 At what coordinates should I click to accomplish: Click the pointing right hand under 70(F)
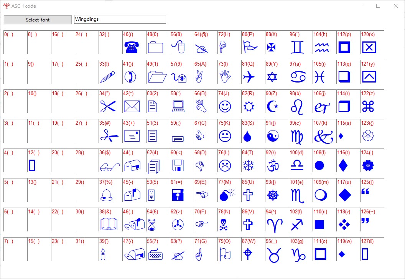202,224
